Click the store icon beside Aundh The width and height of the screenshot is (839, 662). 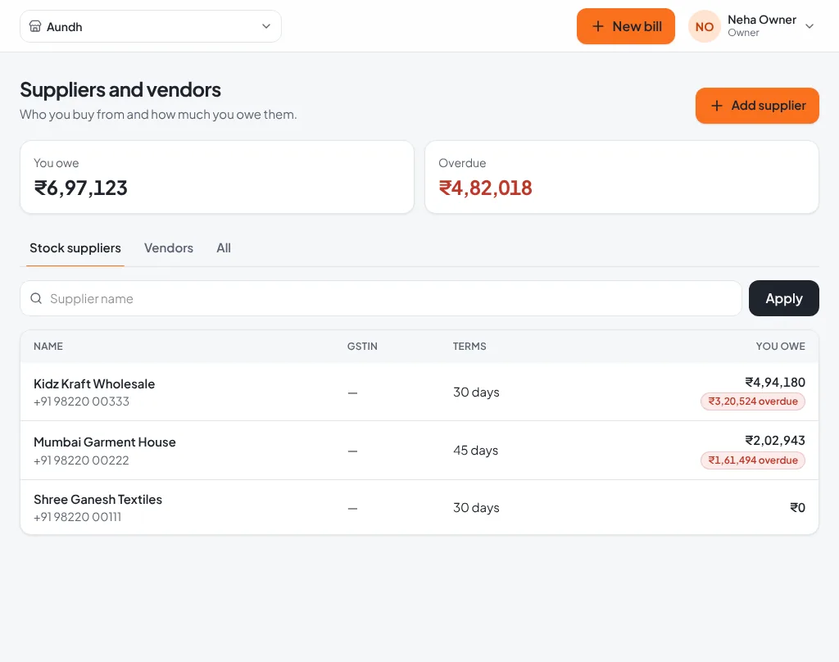35,26
